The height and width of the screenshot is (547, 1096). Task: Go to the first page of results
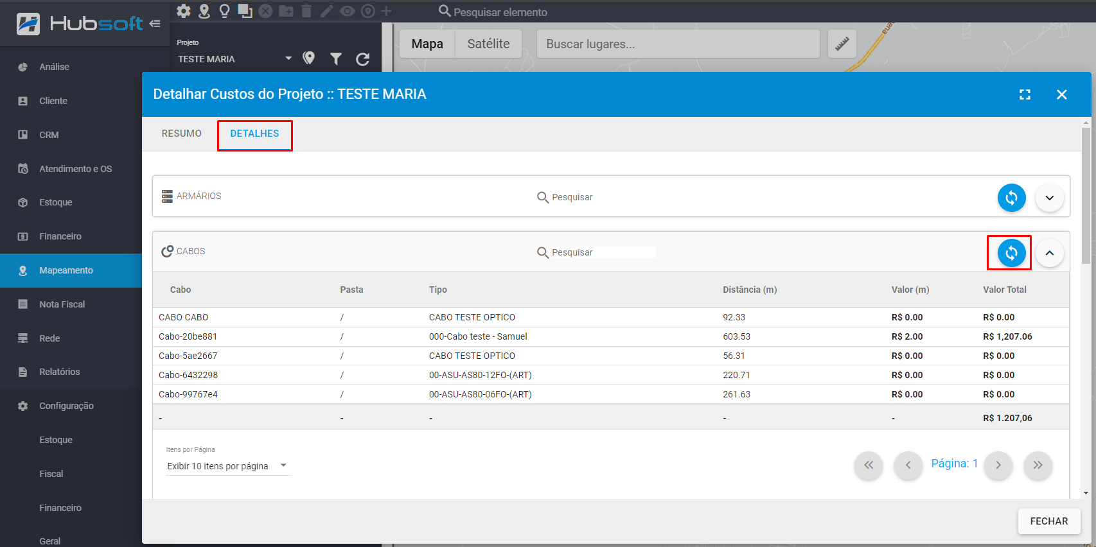click(869, 465)
